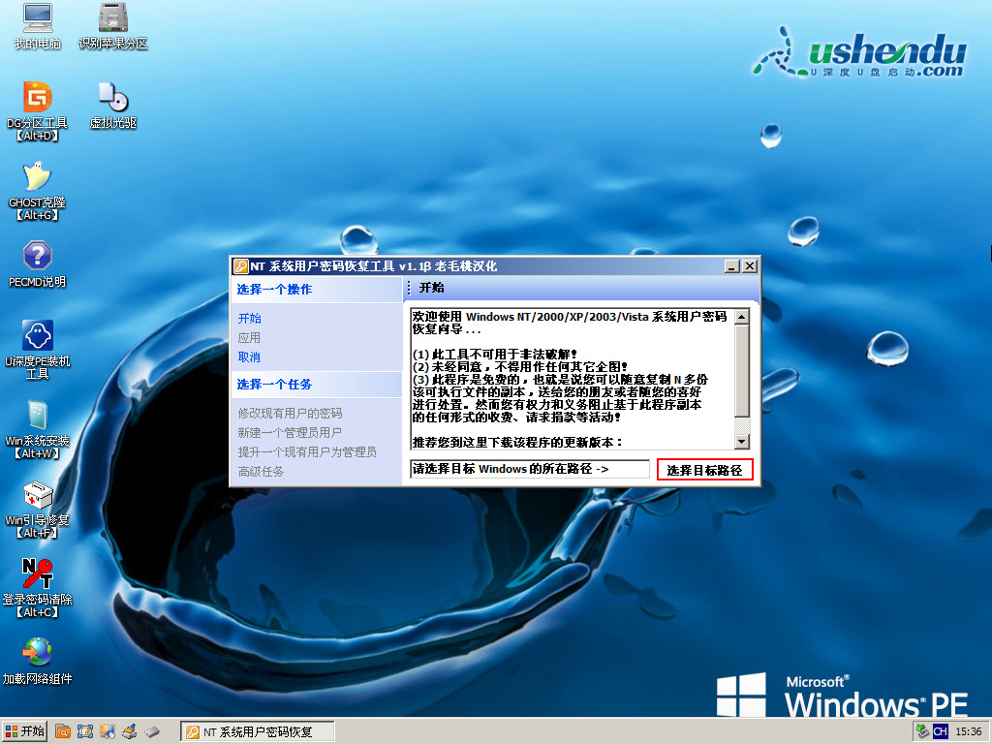This screenshot has width=992, height=744.
Task: Click the screenshot tool icon in the taskbar
Action: pyautogui.click(x=85, y=732)
